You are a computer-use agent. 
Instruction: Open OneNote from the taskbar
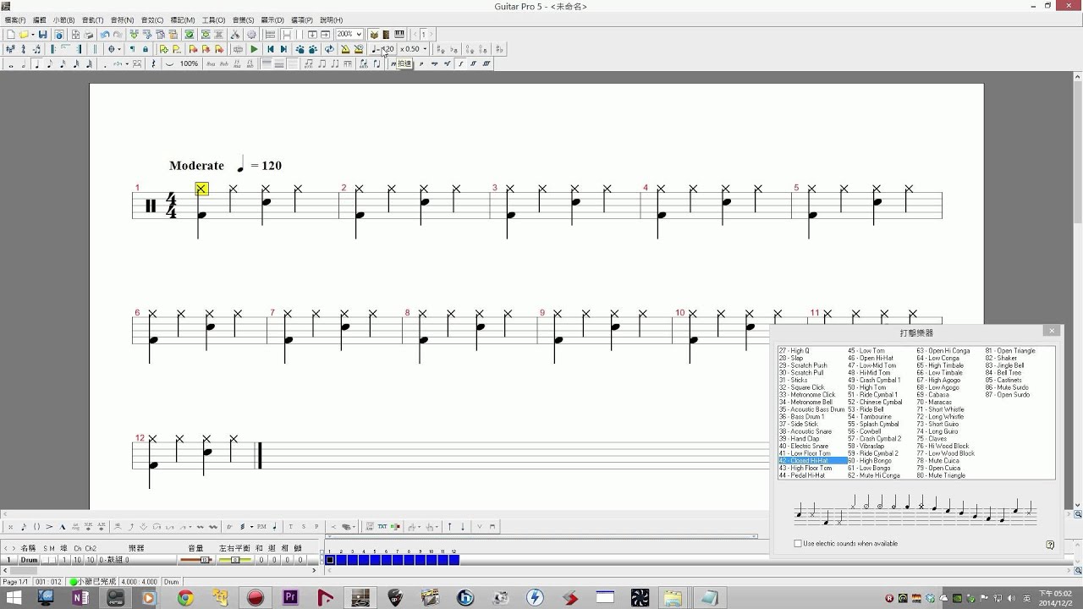[x=80, y=598]
